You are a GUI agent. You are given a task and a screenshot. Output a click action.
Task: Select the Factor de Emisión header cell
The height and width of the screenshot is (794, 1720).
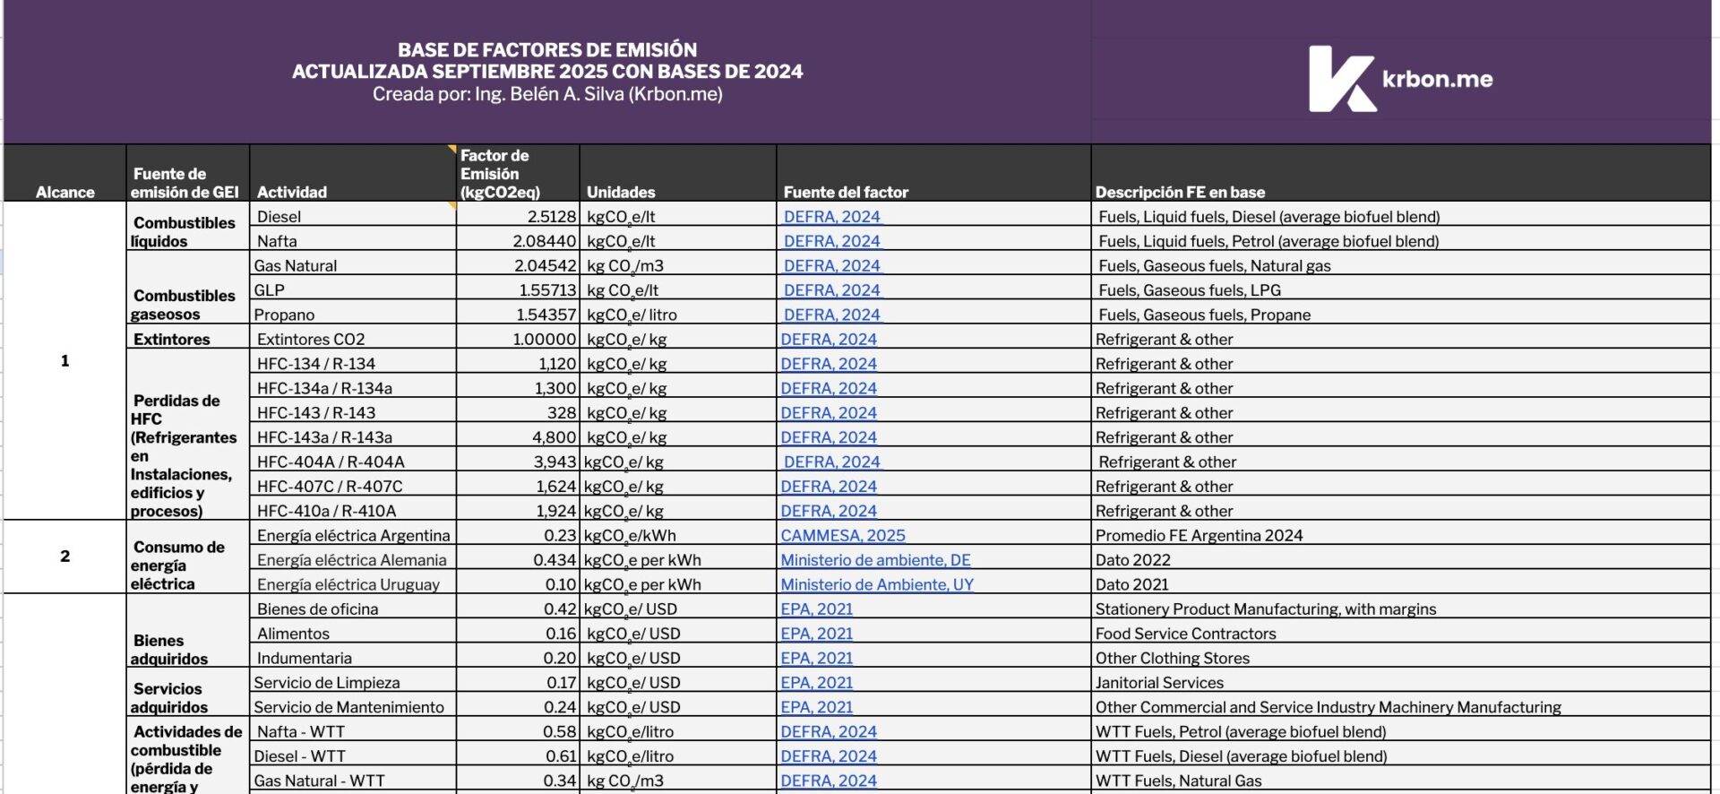tap(518, 173)
